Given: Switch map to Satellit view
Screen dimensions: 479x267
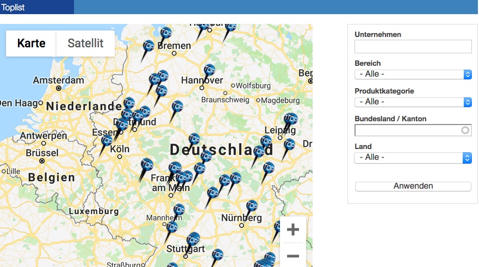Looking at the screenshot, I should pyautogui.click(x=85, y=43).
